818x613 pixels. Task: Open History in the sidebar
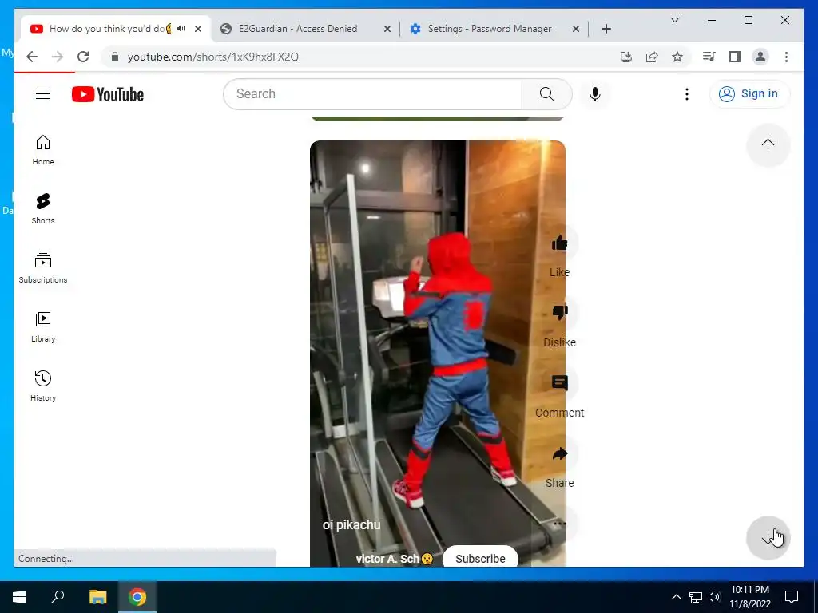coord(43,386)
